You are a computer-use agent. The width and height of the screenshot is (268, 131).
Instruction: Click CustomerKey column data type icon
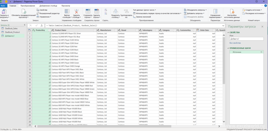coord(178,30)
